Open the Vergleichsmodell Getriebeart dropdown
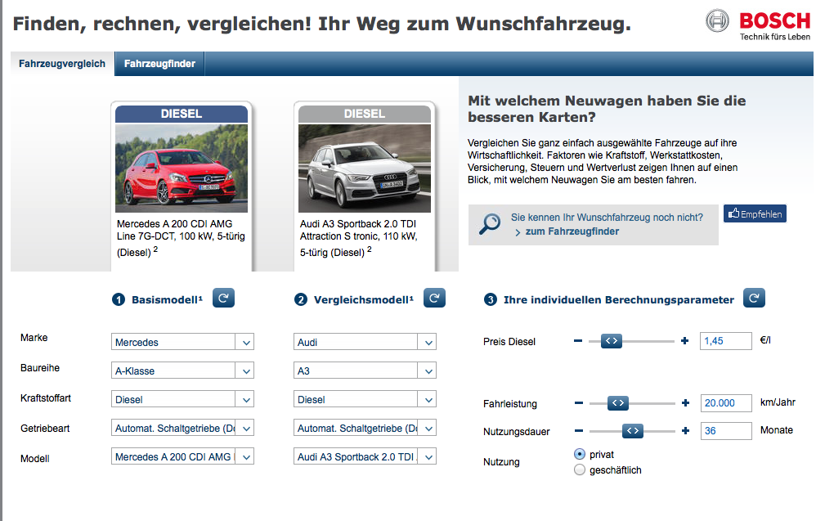The height and width of the screenshot is (521, 816). tap(365, 428)
